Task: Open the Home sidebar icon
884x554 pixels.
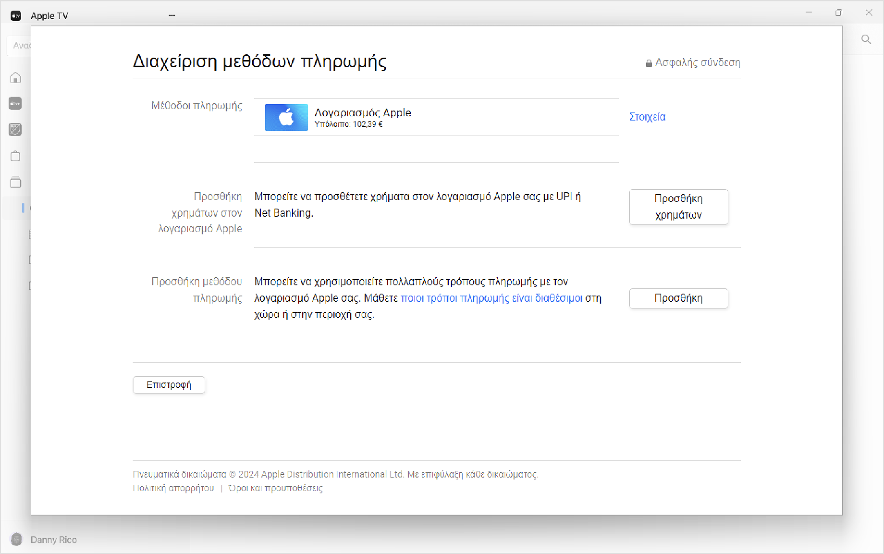Action: pyautogui.click(x=16, y=78)
